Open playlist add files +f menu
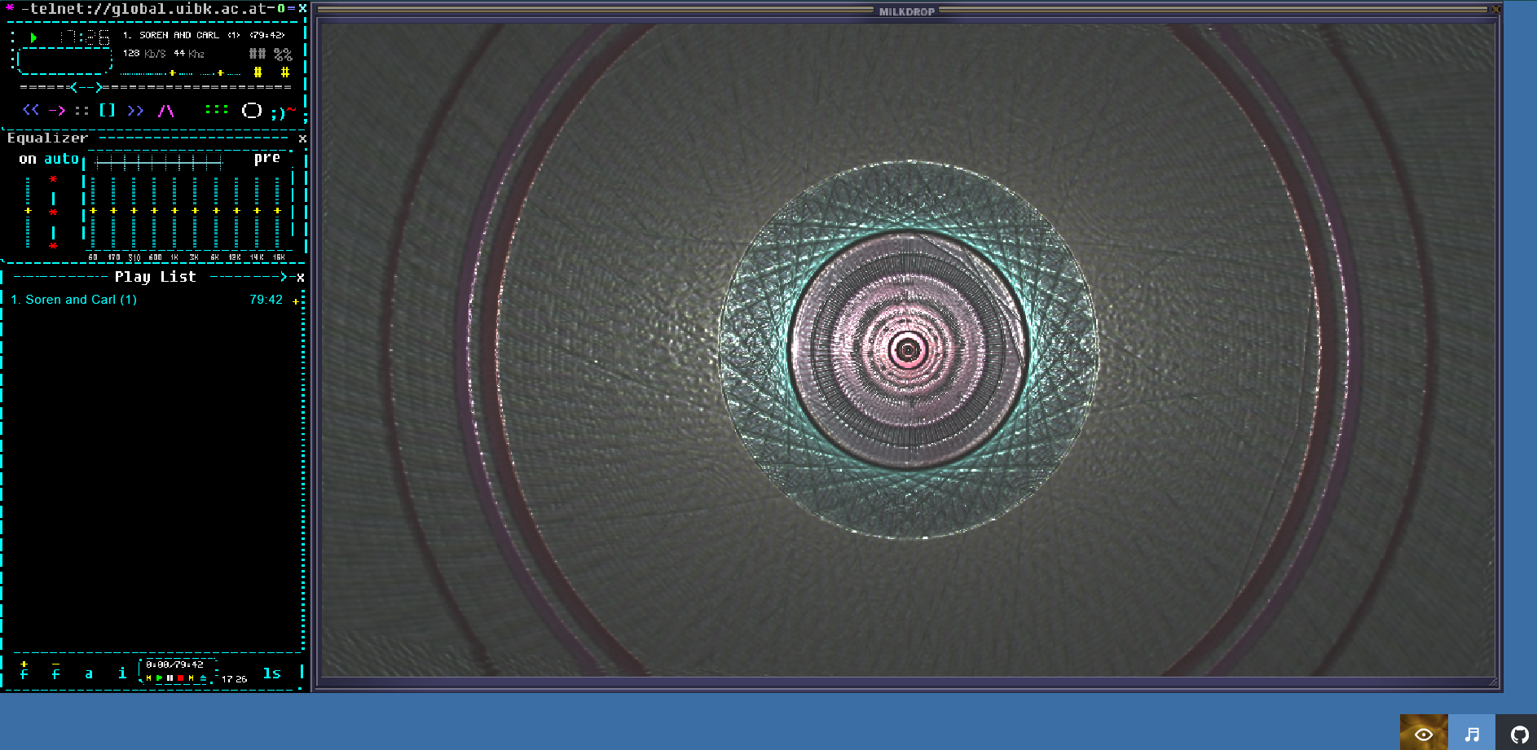 pos(24,670)
